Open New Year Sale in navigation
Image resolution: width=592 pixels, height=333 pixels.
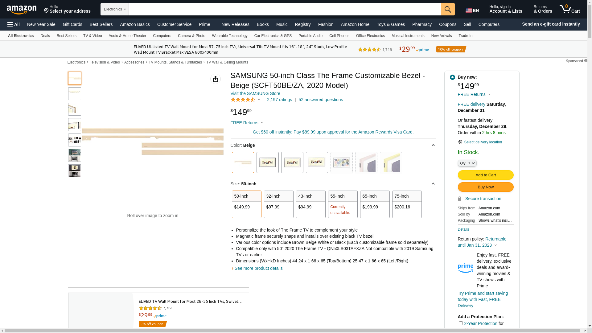(41, 24)
